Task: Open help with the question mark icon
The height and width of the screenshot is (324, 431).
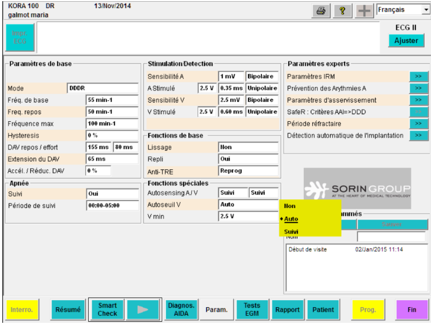Action: click(342, 11)
